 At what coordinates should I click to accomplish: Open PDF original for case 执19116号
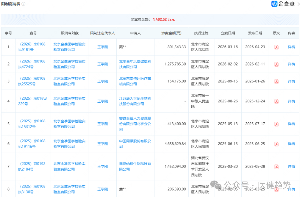pyautogui.click(x=276, y=144)
